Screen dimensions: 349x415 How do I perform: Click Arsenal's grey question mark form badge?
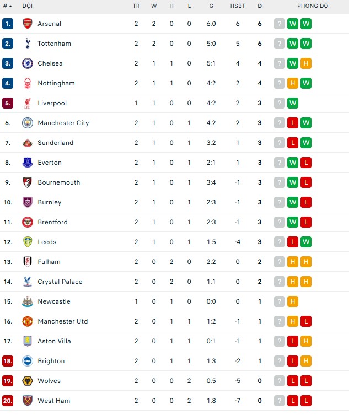[280, 24]
